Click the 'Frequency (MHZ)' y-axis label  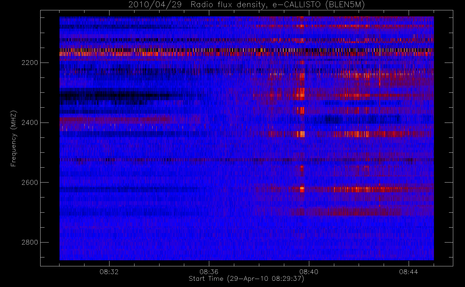[13, 138]
